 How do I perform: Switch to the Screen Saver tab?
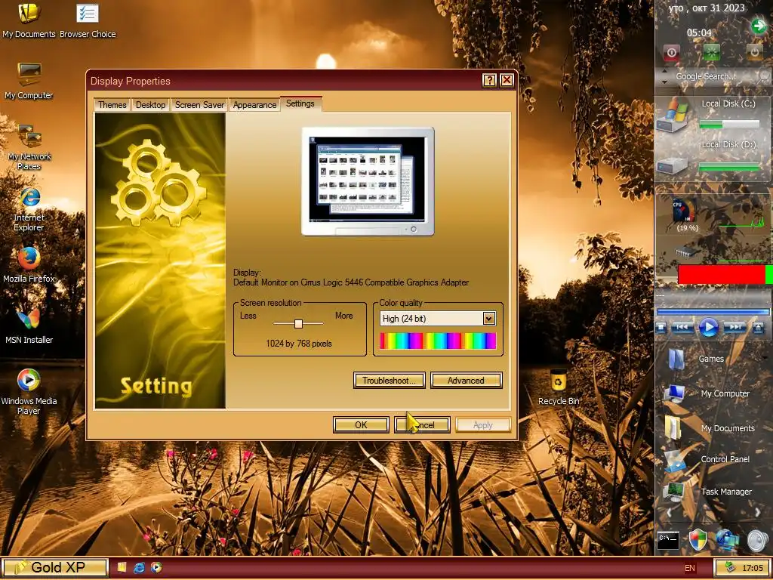point(199,104)
